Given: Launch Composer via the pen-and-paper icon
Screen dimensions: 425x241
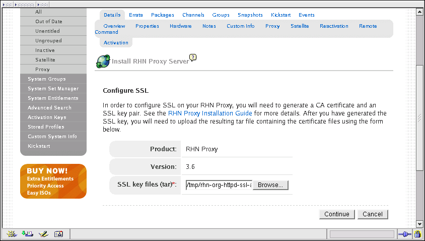Looking at the screenshot, I should click(43, 233).
